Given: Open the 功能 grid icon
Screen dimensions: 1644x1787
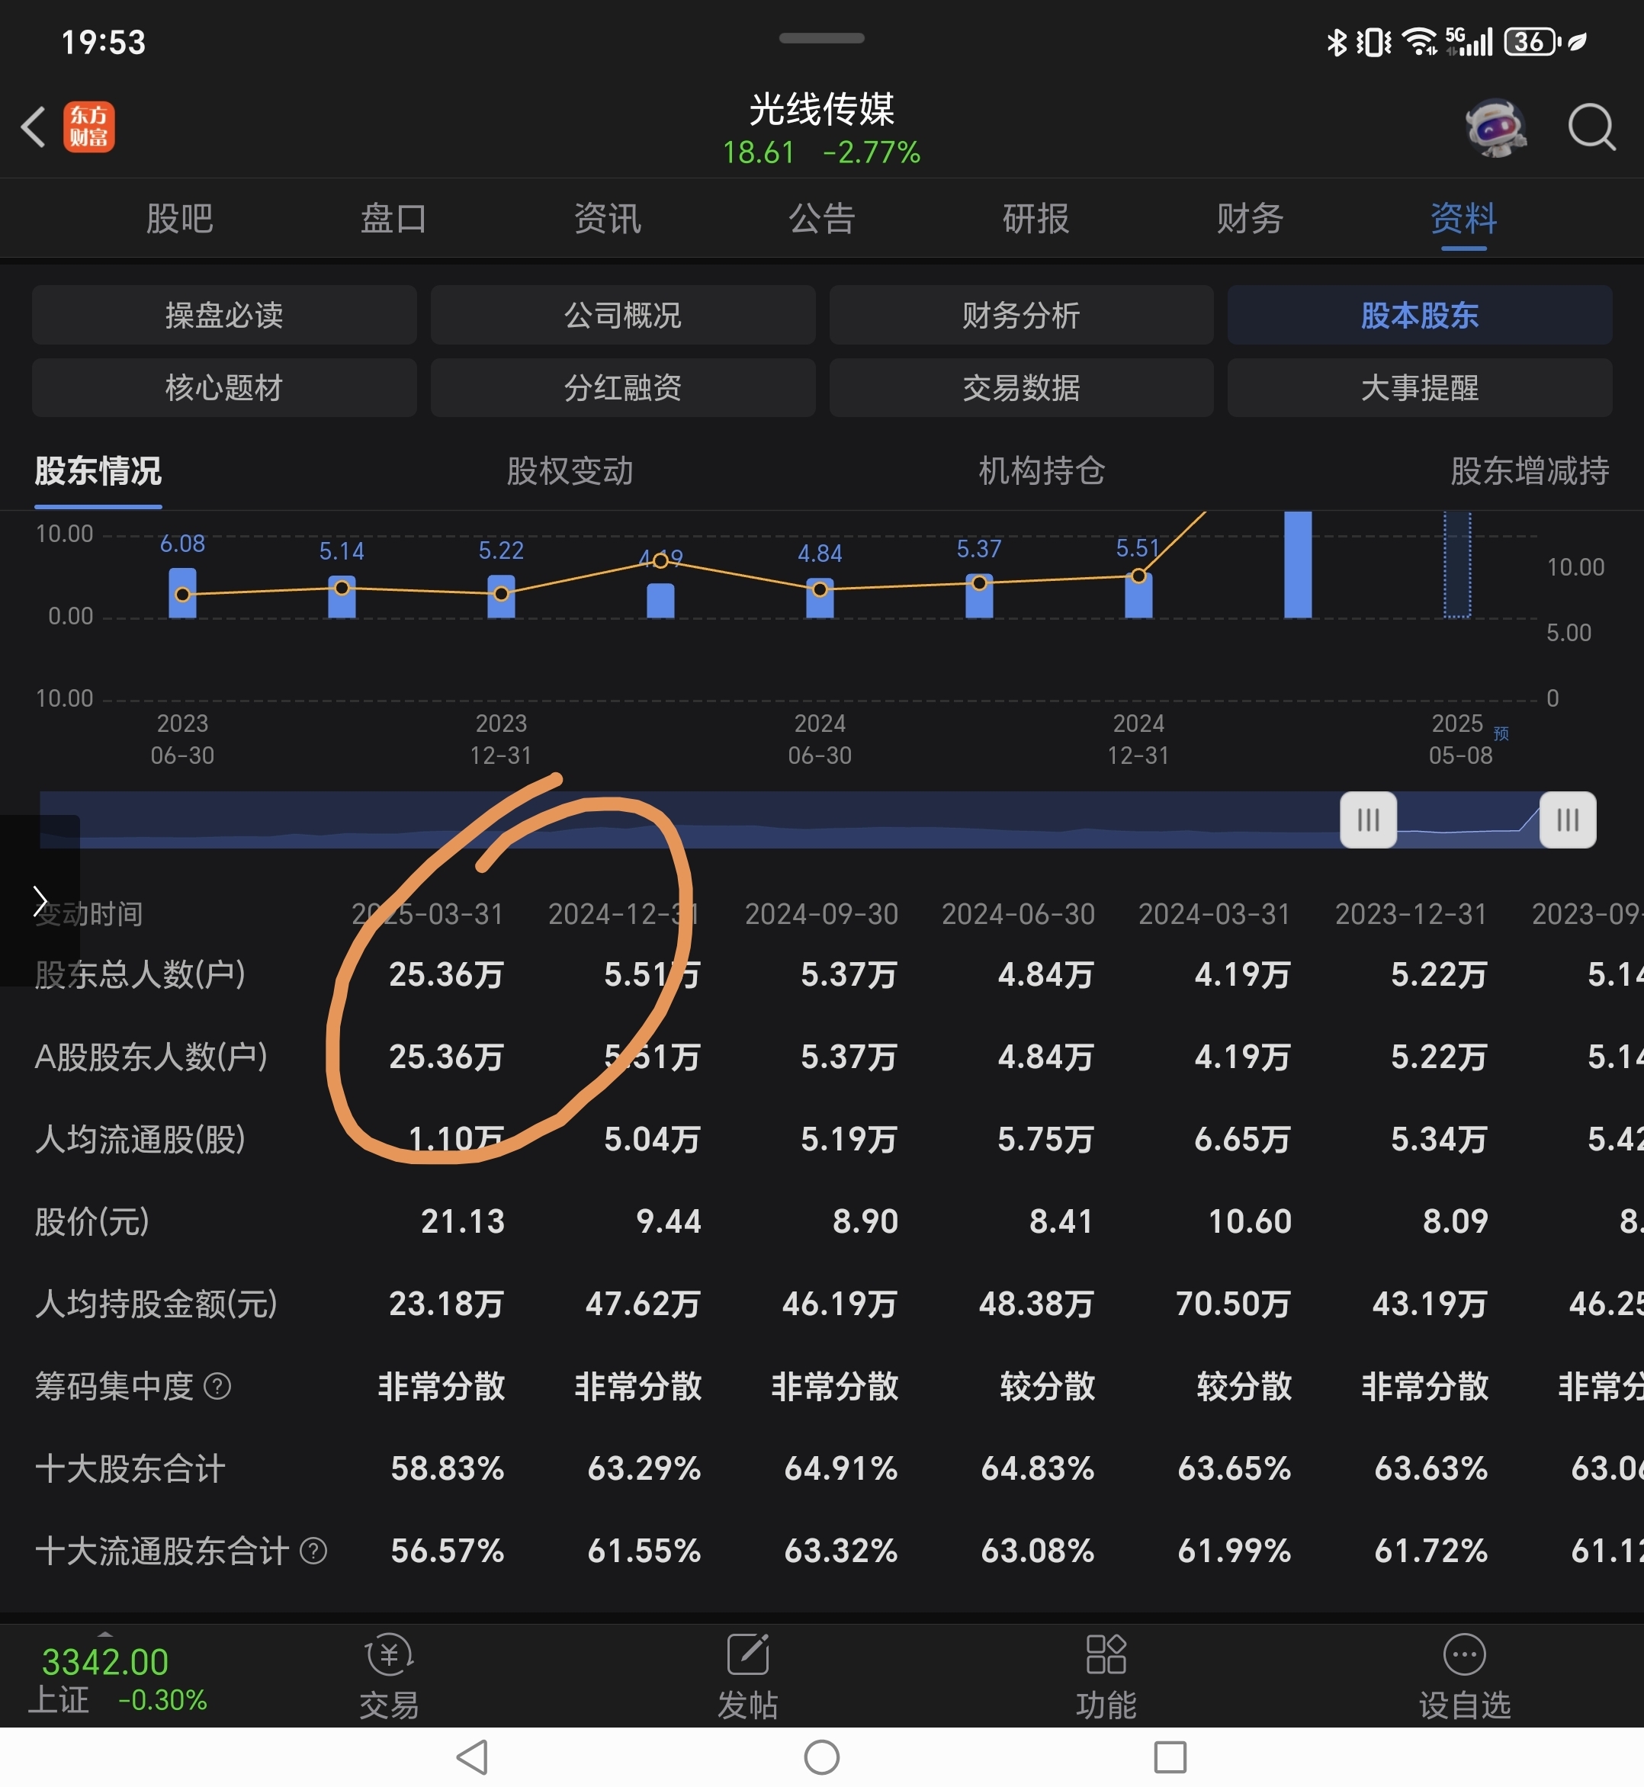Looking at the screenshot, I should click(x=1106, y=1654).
